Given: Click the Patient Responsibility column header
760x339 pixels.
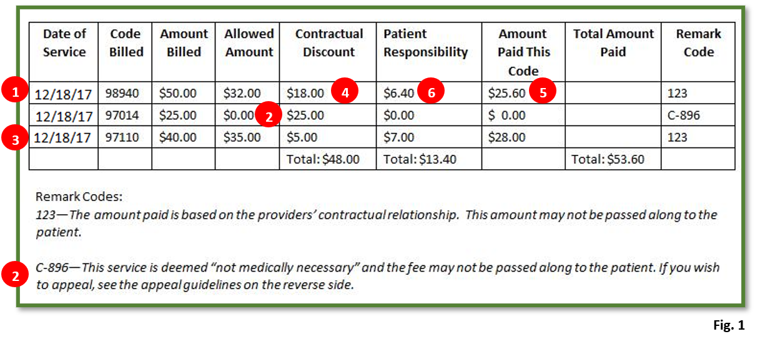Looking at the screenshot, I should coord(425,43).
